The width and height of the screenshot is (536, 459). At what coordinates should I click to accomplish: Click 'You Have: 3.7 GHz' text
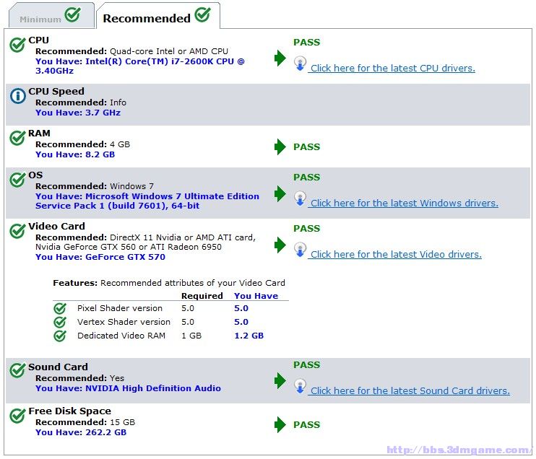[x=78, y=113]
